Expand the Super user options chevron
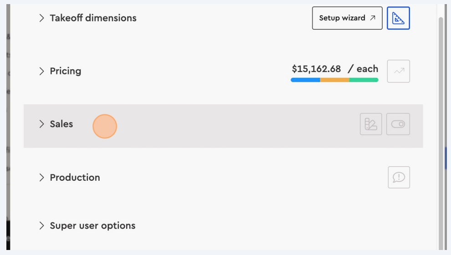Viewport: 451px width, 255px height. pos(41,226)
